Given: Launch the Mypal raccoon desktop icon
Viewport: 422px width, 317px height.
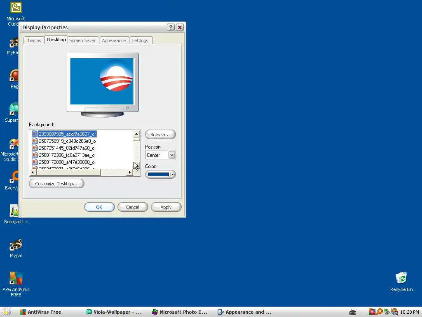Looking at the screenshot, I should (16, 244).
